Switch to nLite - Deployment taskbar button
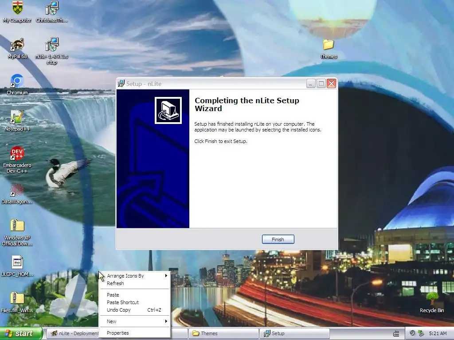The height and width of the screenshot is (340, 454). (73, 333)
